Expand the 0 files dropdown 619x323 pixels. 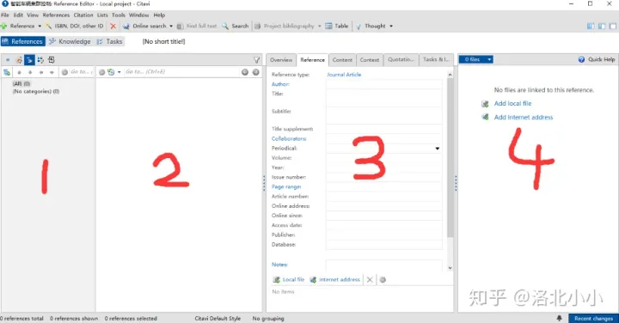coord(489,59)
